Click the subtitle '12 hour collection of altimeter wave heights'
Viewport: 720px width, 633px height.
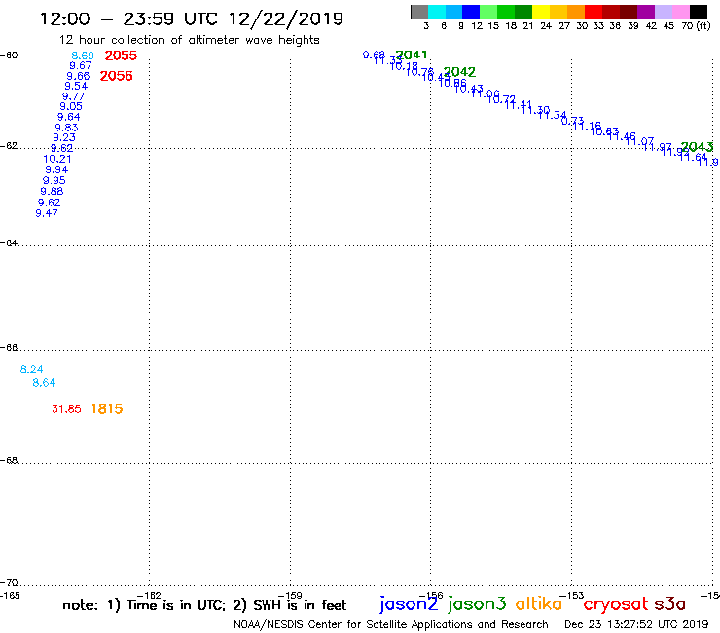tap(189, 40)
